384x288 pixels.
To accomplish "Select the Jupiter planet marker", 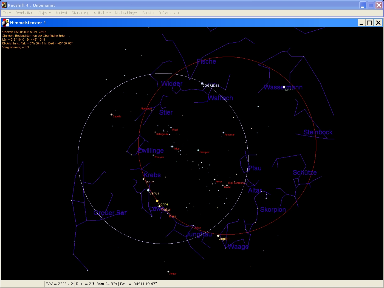I will click(218, 236).
